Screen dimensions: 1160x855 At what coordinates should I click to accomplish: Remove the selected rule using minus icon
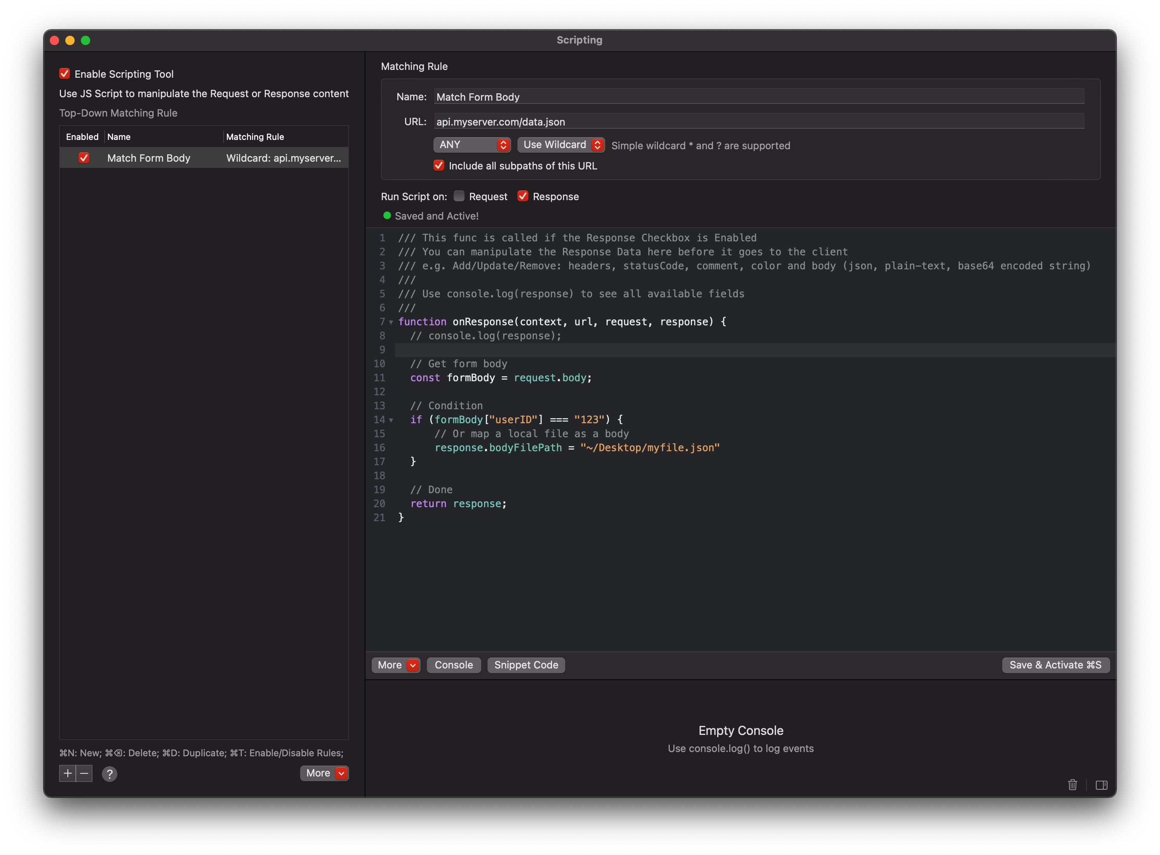coord(84,773)
